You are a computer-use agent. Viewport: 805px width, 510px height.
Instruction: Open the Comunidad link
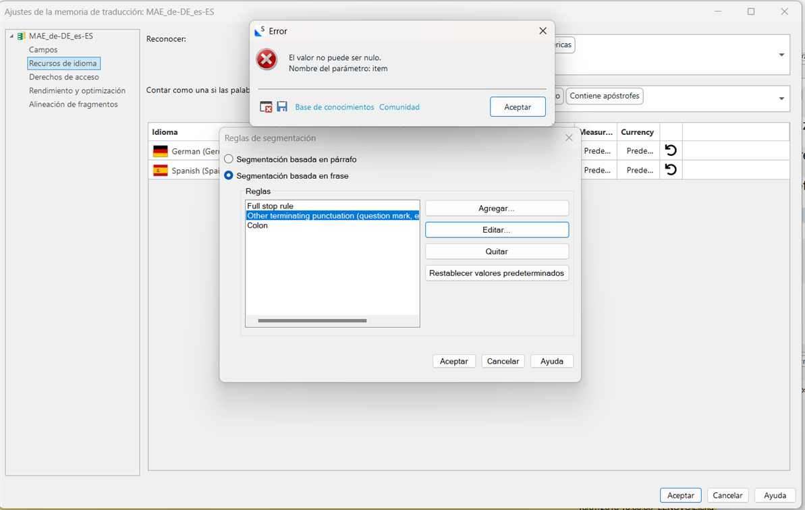pyautogui.click(x=399, y=107)
